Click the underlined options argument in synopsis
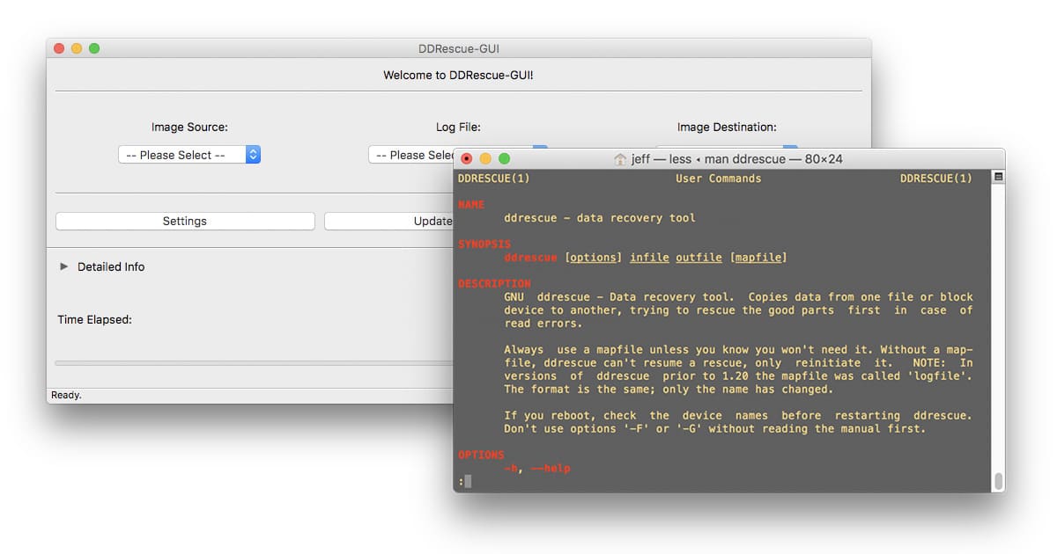This screenshot has width=1057, height=554. 593,258
